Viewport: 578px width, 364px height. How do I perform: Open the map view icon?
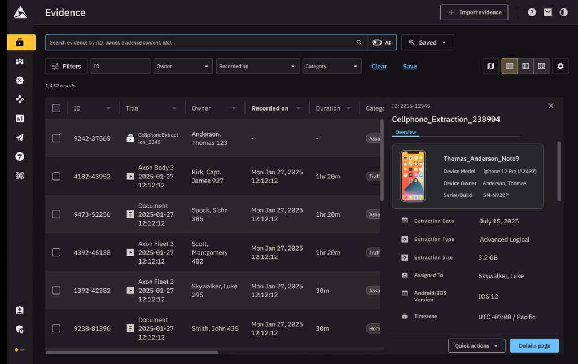tap(491, 66)
